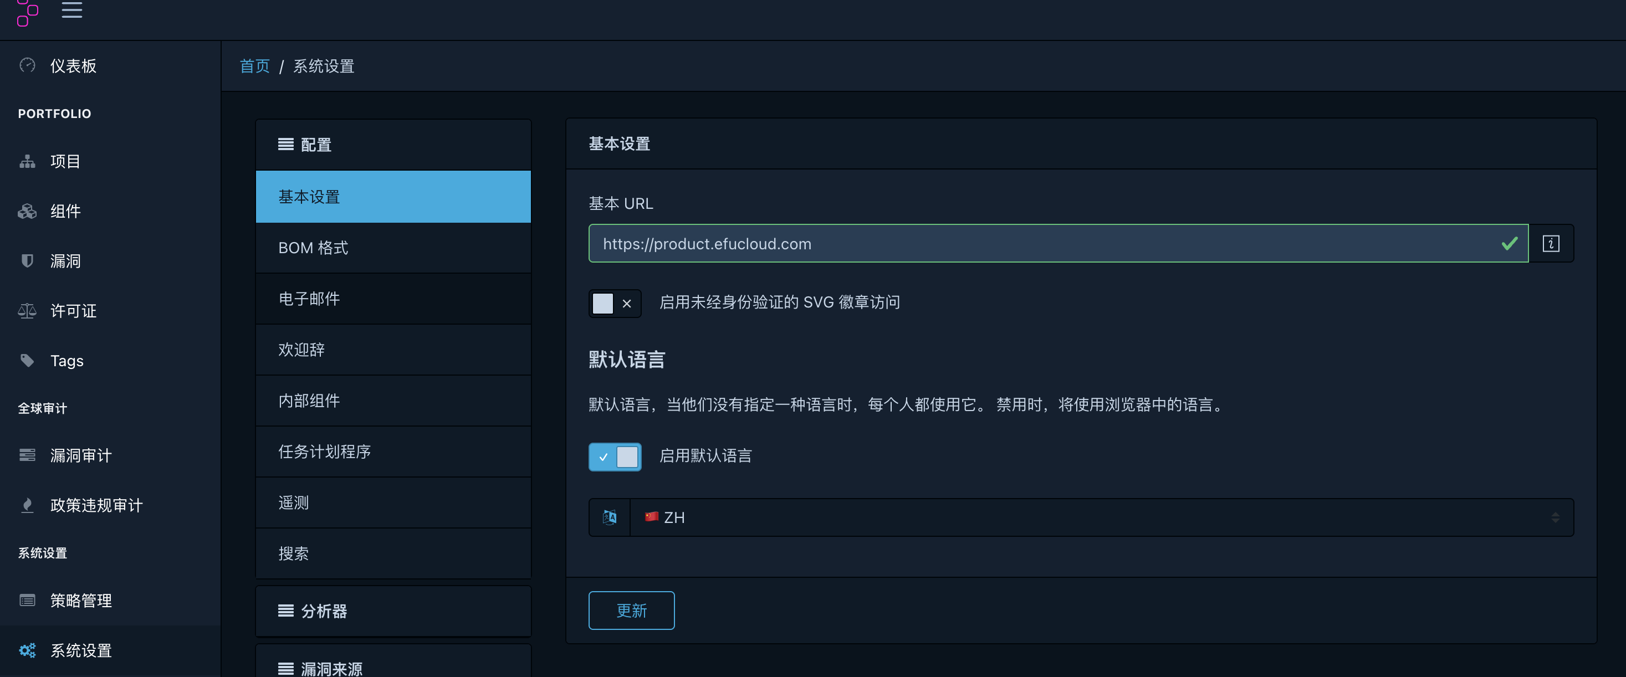
Task: Click the 基本 URL input field
Action: [x=1041, y=244]
